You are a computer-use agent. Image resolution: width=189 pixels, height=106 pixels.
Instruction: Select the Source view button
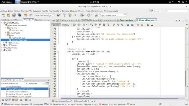(x=56, y=25)
